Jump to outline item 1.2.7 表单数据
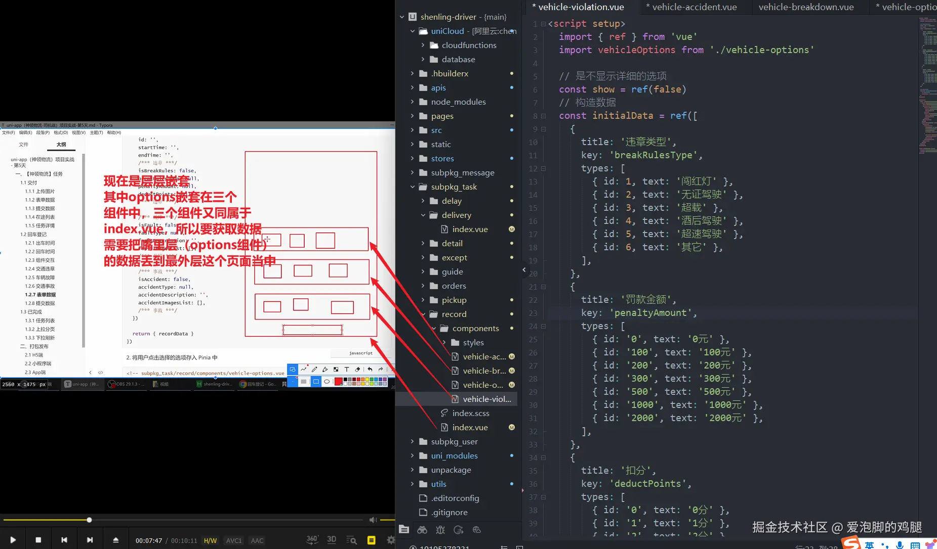Viewport: 937px width, 549px height. click(x=40, y=295)
